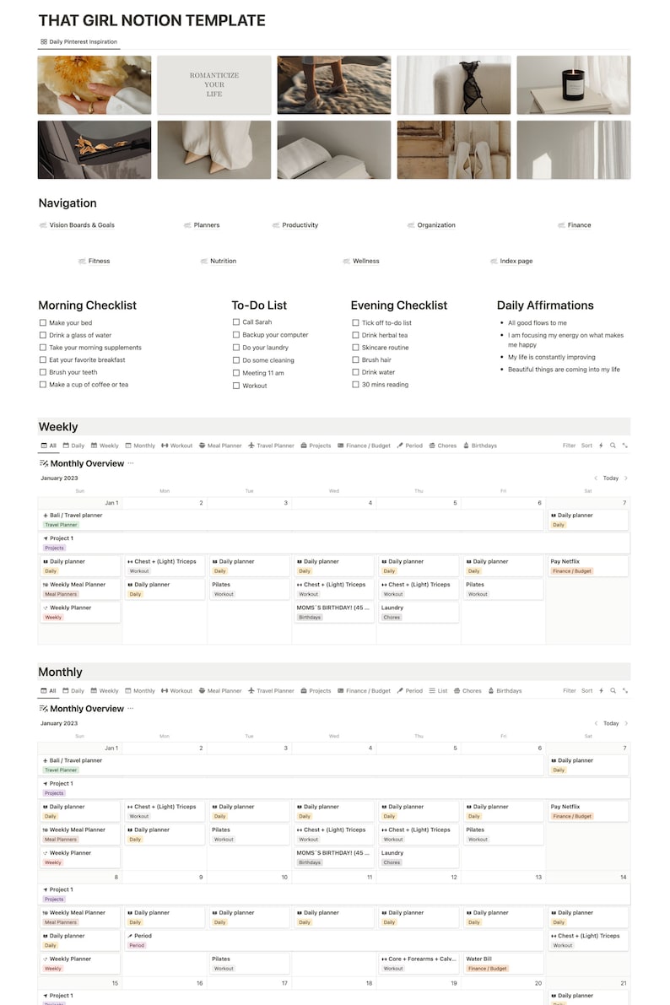
Task: Click Filter in the Monthly toolbar
Action: pyautogui.click(x=570, y=691)
